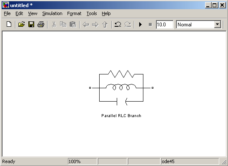Viewport: 228px width, 166px height.
Task: Open the Tools menu
Action: pos(92,13)
